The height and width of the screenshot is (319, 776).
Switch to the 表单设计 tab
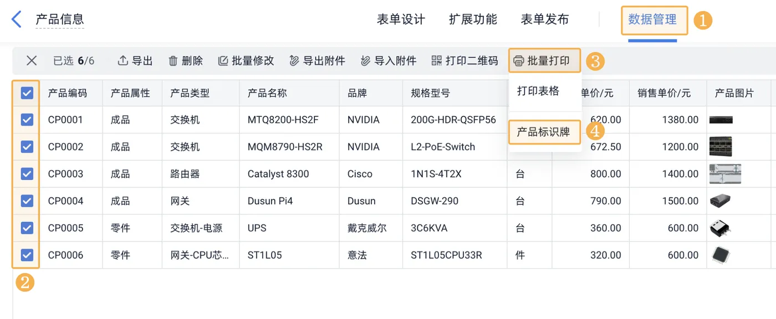(x=401, y=20)
